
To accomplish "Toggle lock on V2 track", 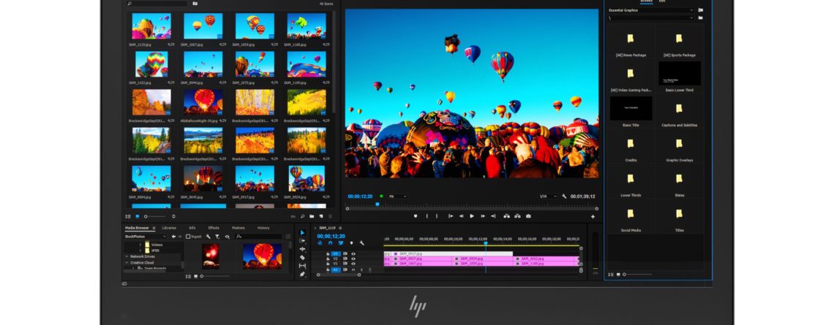I will point(328,259).
